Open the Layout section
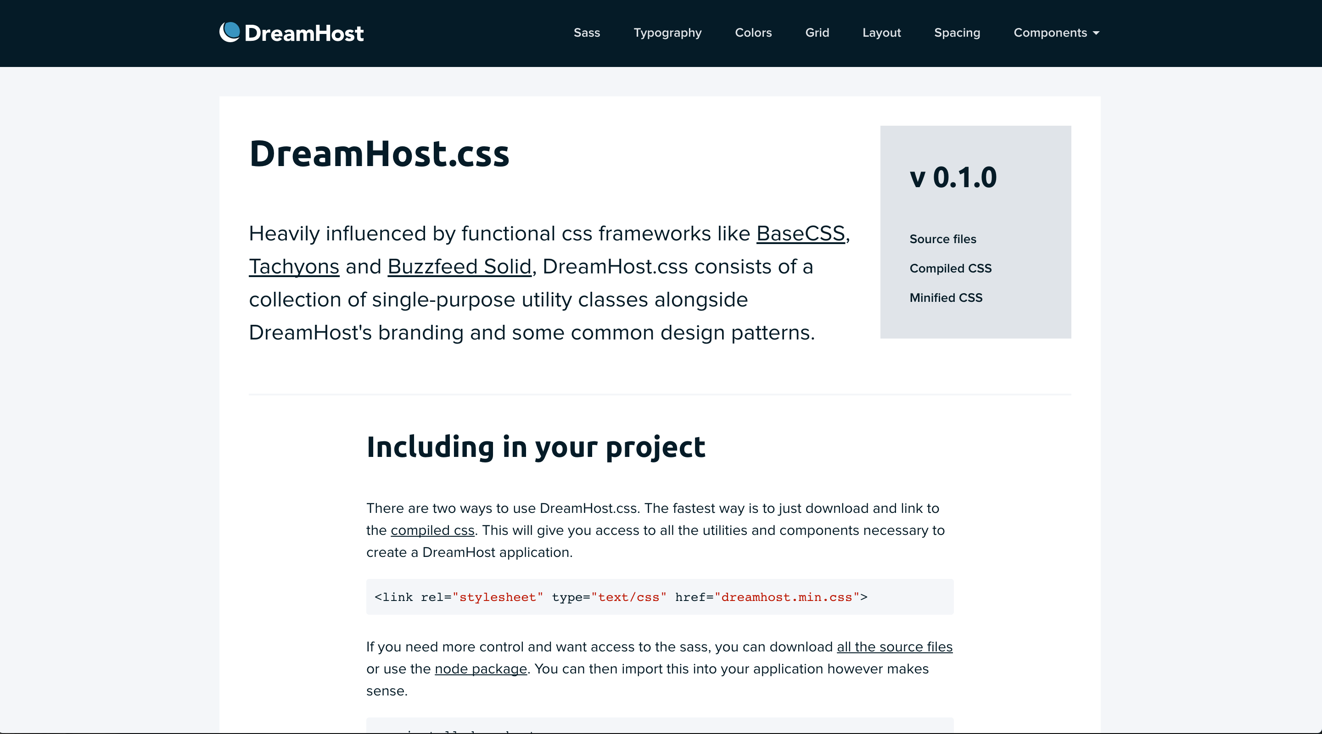 point(881,33)
